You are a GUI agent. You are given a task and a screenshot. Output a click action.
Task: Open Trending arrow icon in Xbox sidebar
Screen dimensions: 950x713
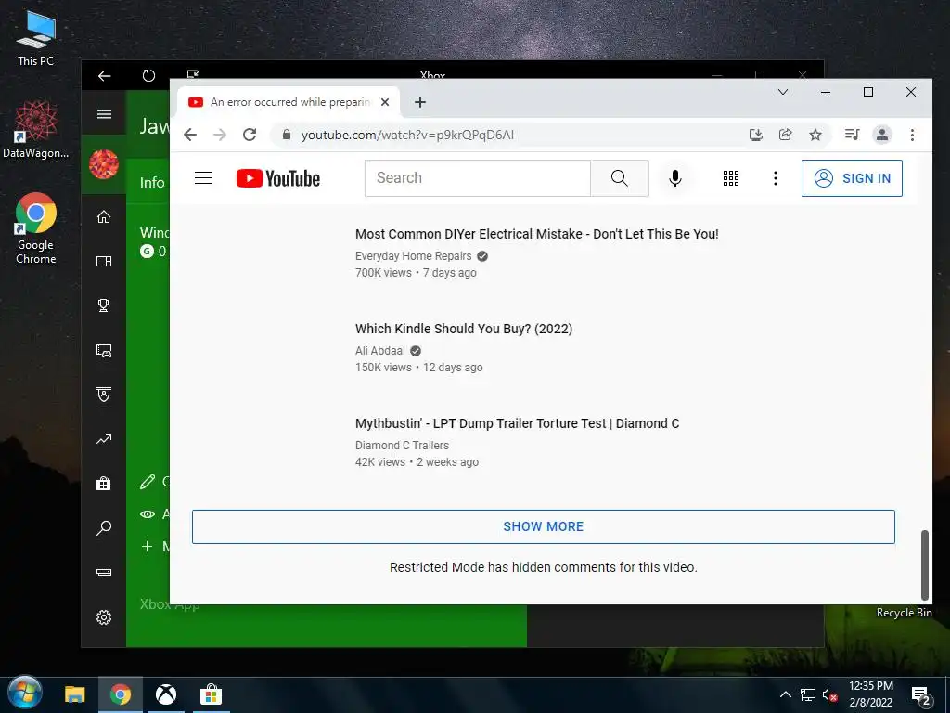coord(104,439)
